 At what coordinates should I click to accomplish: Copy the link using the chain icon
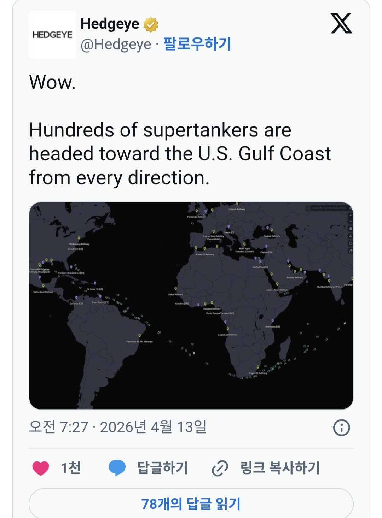220,469
